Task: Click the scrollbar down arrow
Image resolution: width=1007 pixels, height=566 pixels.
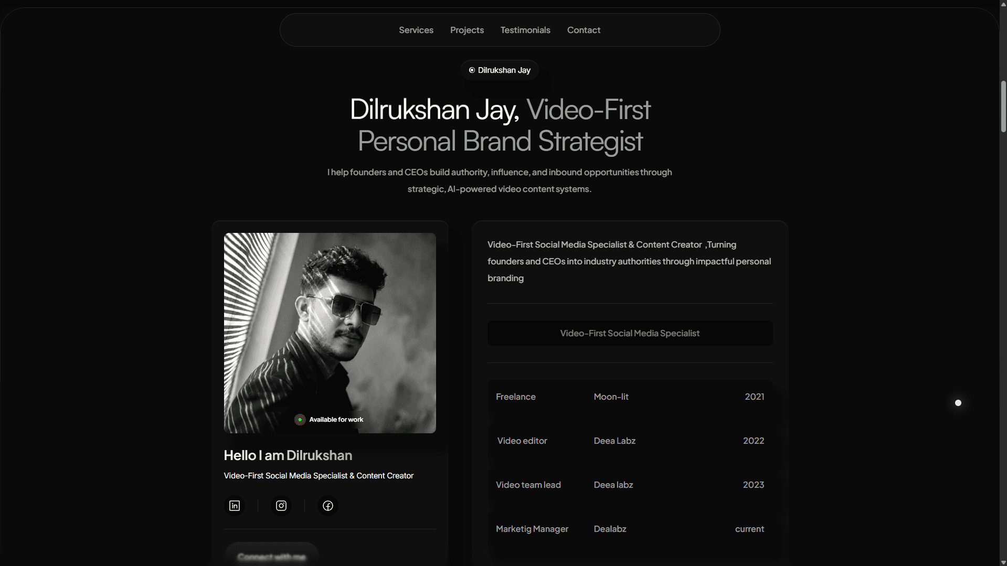Action: click(x=1003, y=562)
